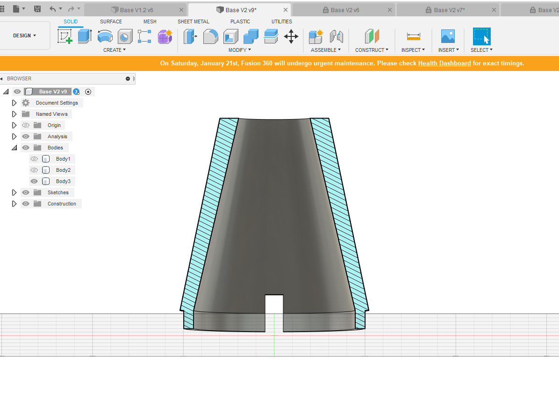Screen dimensions: 559x418
Task: Show the hidden Body1 using eye icon
Action: (34, 159)
